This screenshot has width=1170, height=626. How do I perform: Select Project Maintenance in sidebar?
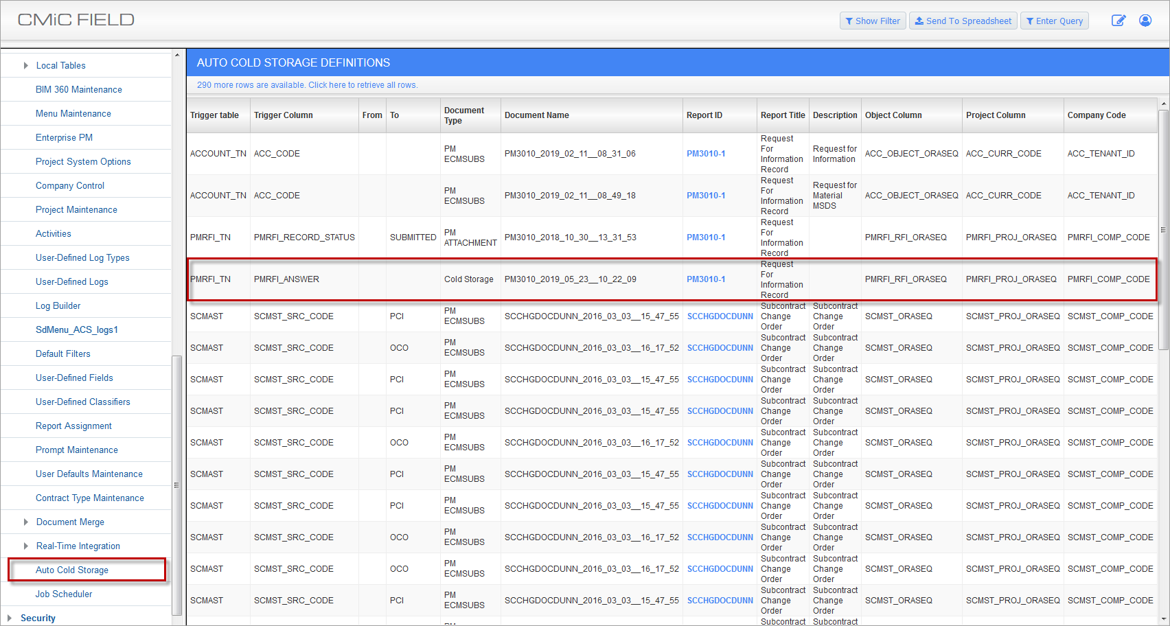click(x=76, y=209)
